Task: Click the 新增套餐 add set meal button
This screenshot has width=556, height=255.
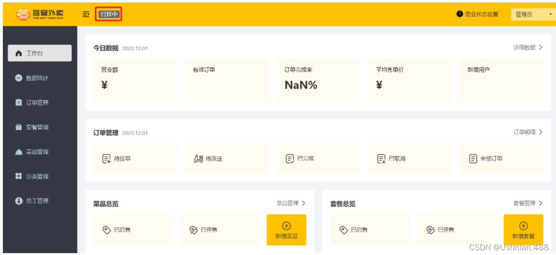Action: [523, 230]
